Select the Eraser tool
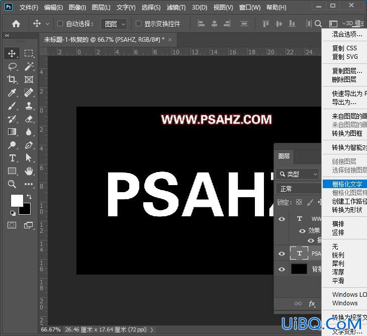This screenshot has height=336, width=367. tap(29, 119)
